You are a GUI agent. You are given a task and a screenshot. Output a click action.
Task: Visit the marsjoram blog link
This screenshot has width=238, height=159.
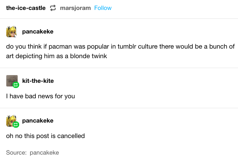[x=75, y=8]
